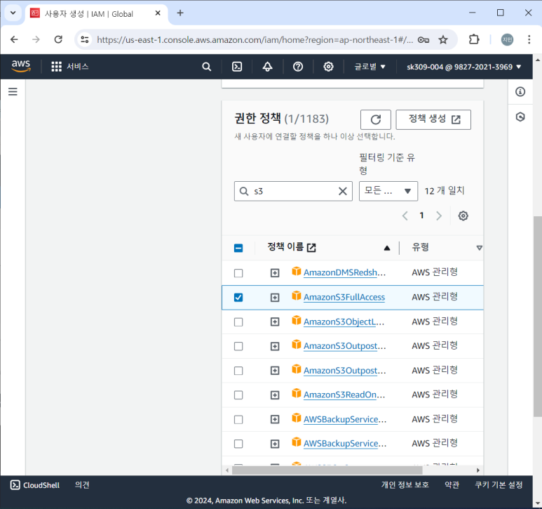542x509 pixels.
Task: Sort by 유형 column arrow
Action: 479,248
